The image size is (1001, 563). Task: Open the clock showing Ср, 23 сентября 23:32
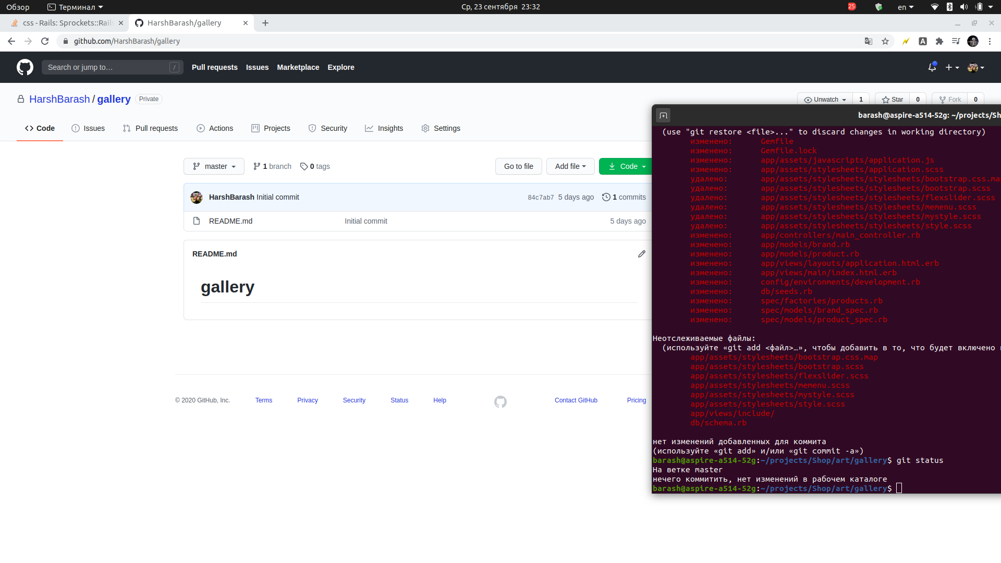click(x=500, y=7)
